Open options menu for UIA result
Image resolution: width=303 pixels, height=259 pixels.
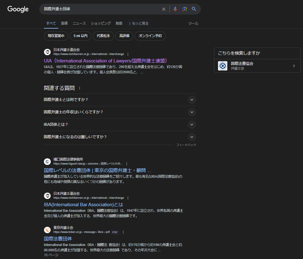128,54
